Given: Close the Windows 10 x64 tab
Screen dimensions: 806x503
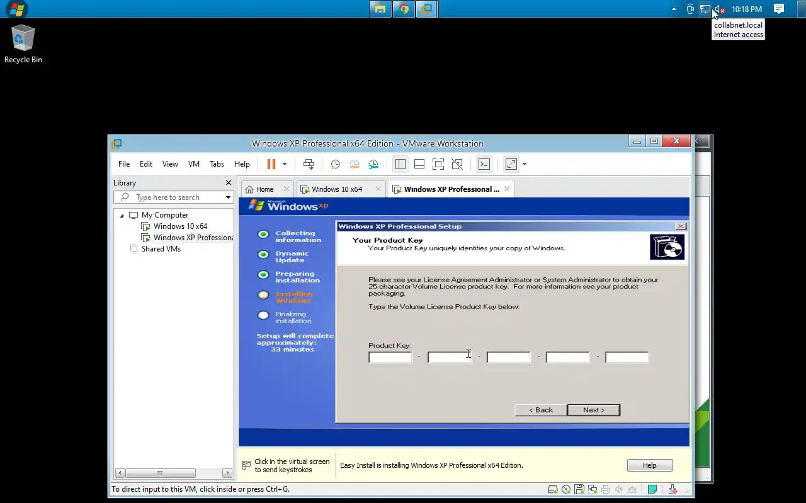Looking at the screenshot, I should point(378,189).
